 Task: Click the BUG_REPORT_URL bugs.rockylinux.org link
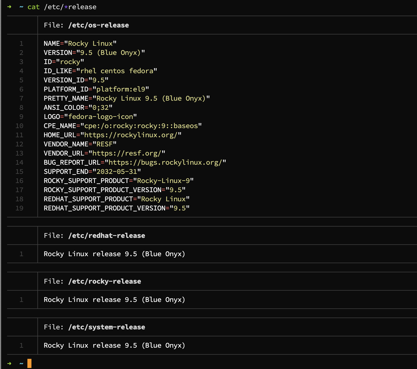pos(165,162)
